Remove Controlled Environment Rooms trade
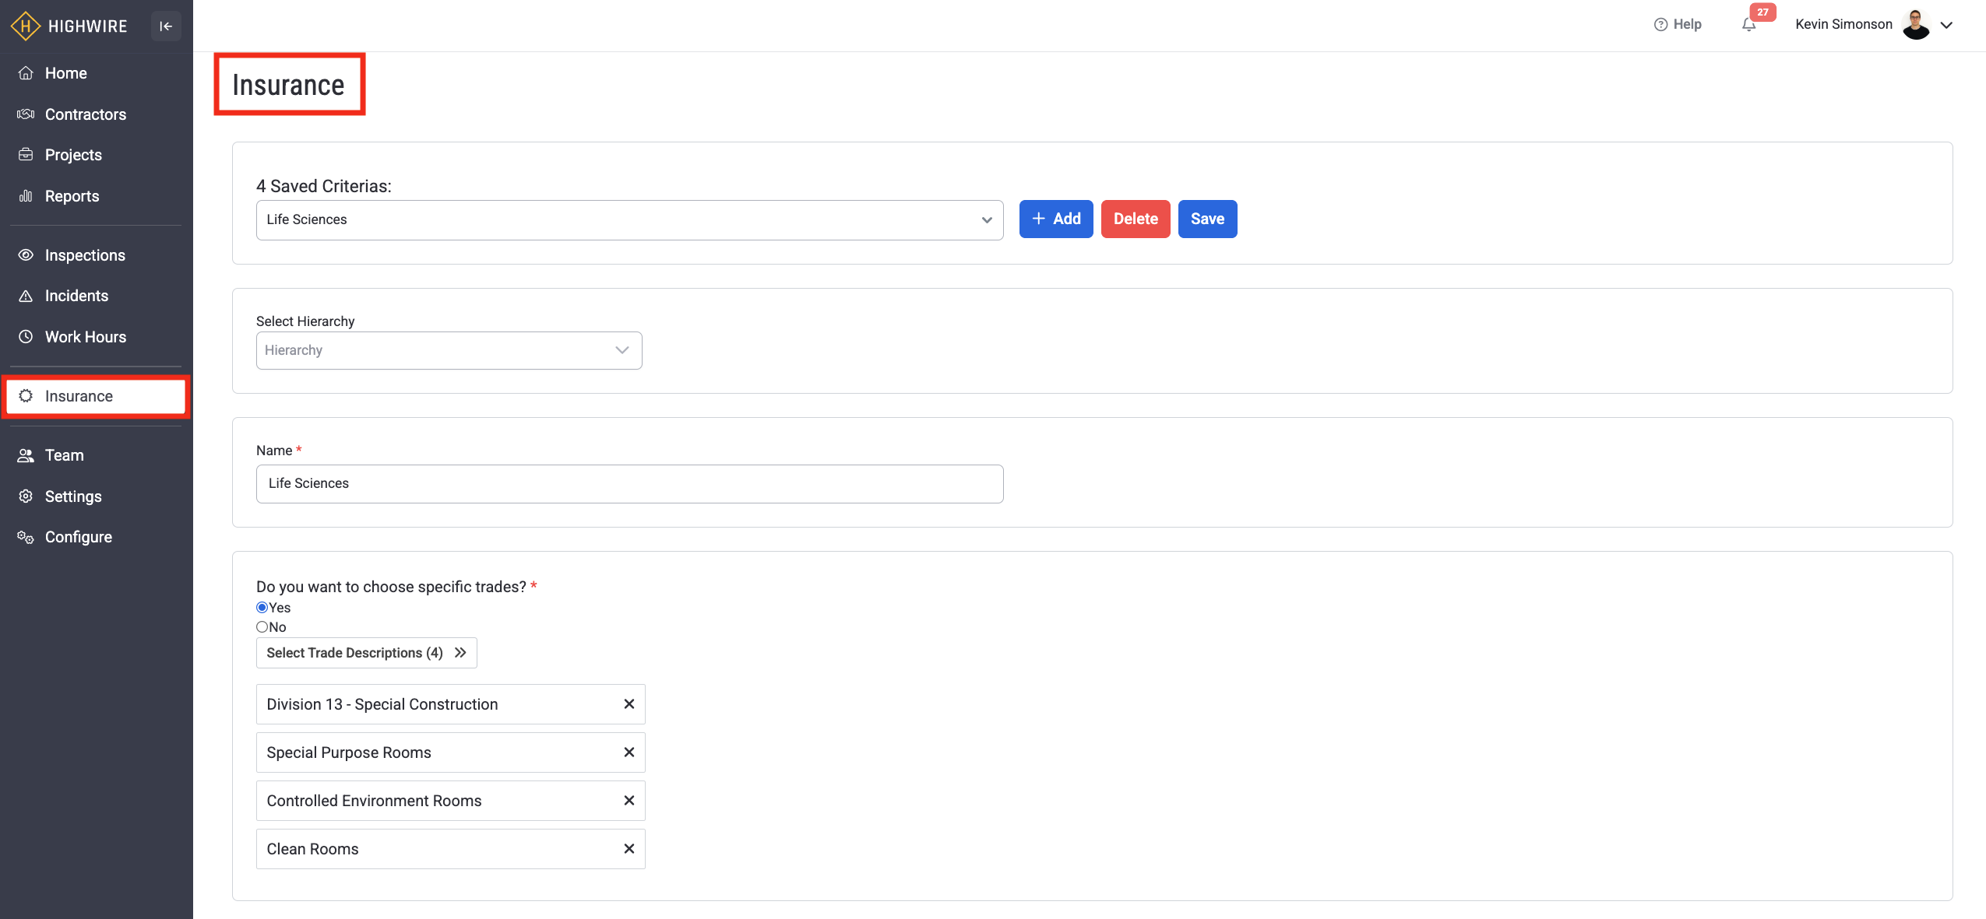1986x919 pixels. (x=629, y=801)
